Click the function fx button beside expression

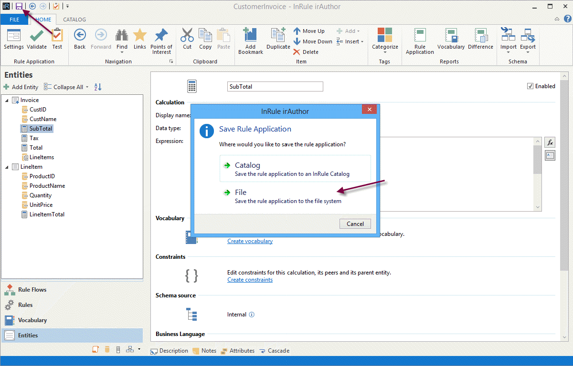click(x=550, y=142)
